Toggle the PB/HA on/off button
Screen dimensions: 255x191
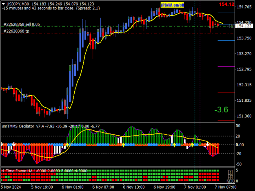pyautogui.click(x=172, y=5)
